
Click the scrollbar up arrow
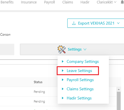119,89
